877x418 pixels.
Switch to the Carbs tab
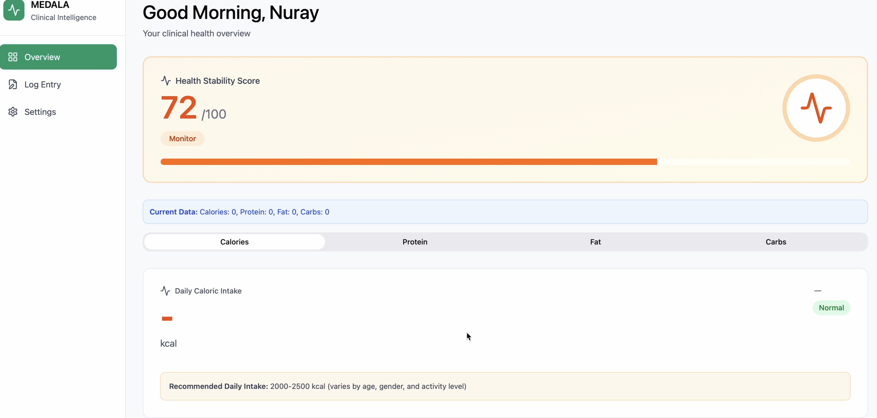pos(775,242)
